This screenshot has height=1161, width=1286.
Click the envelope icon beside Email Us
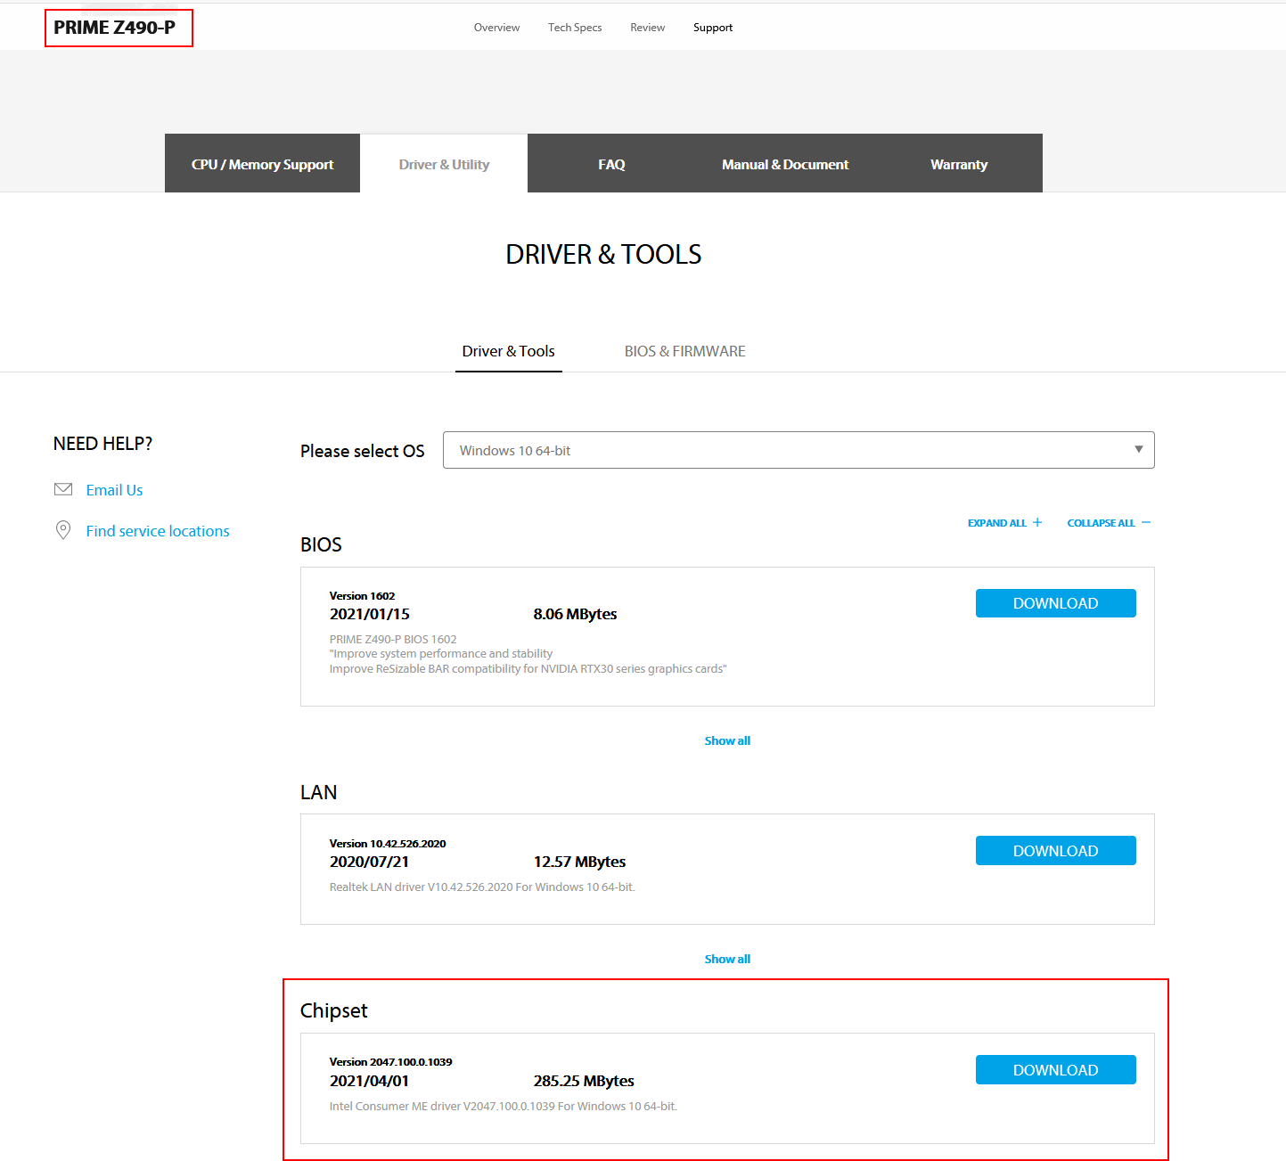click(63, 489)
